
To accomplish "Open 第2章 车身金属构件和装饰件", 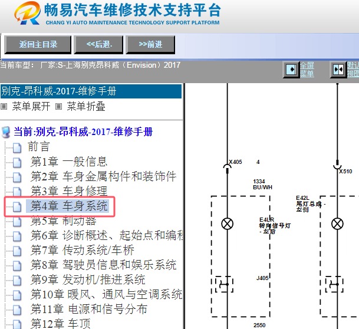I will point(104,176).
